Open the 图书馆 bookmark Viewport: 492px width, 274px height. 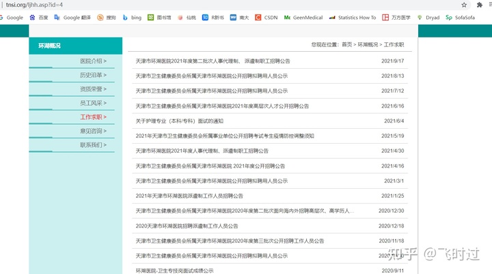(159, 18)
